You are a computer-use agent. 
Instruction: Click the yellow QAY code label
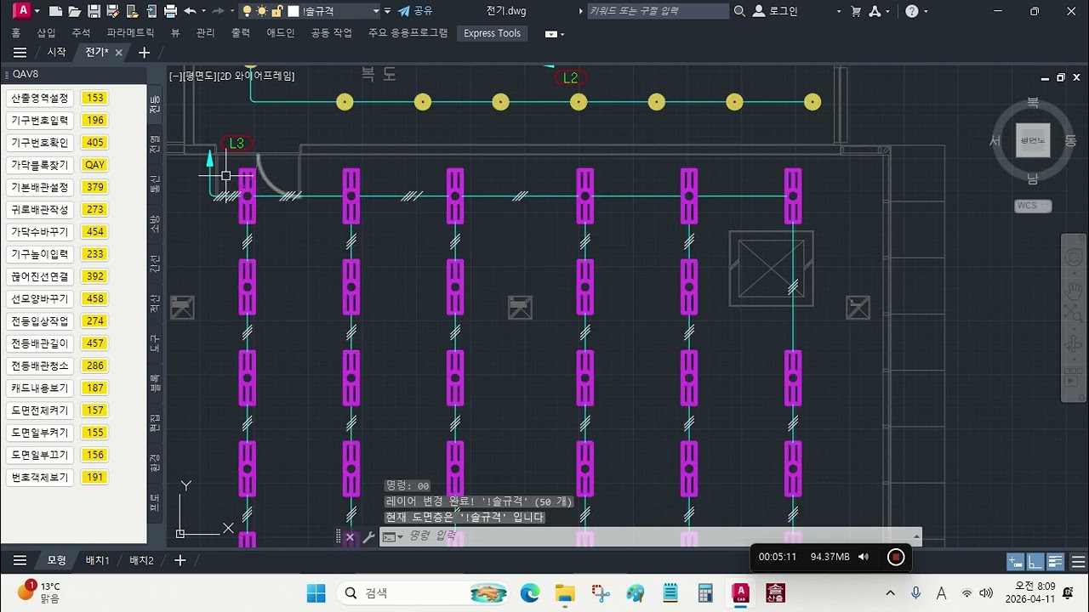(94, 165)
